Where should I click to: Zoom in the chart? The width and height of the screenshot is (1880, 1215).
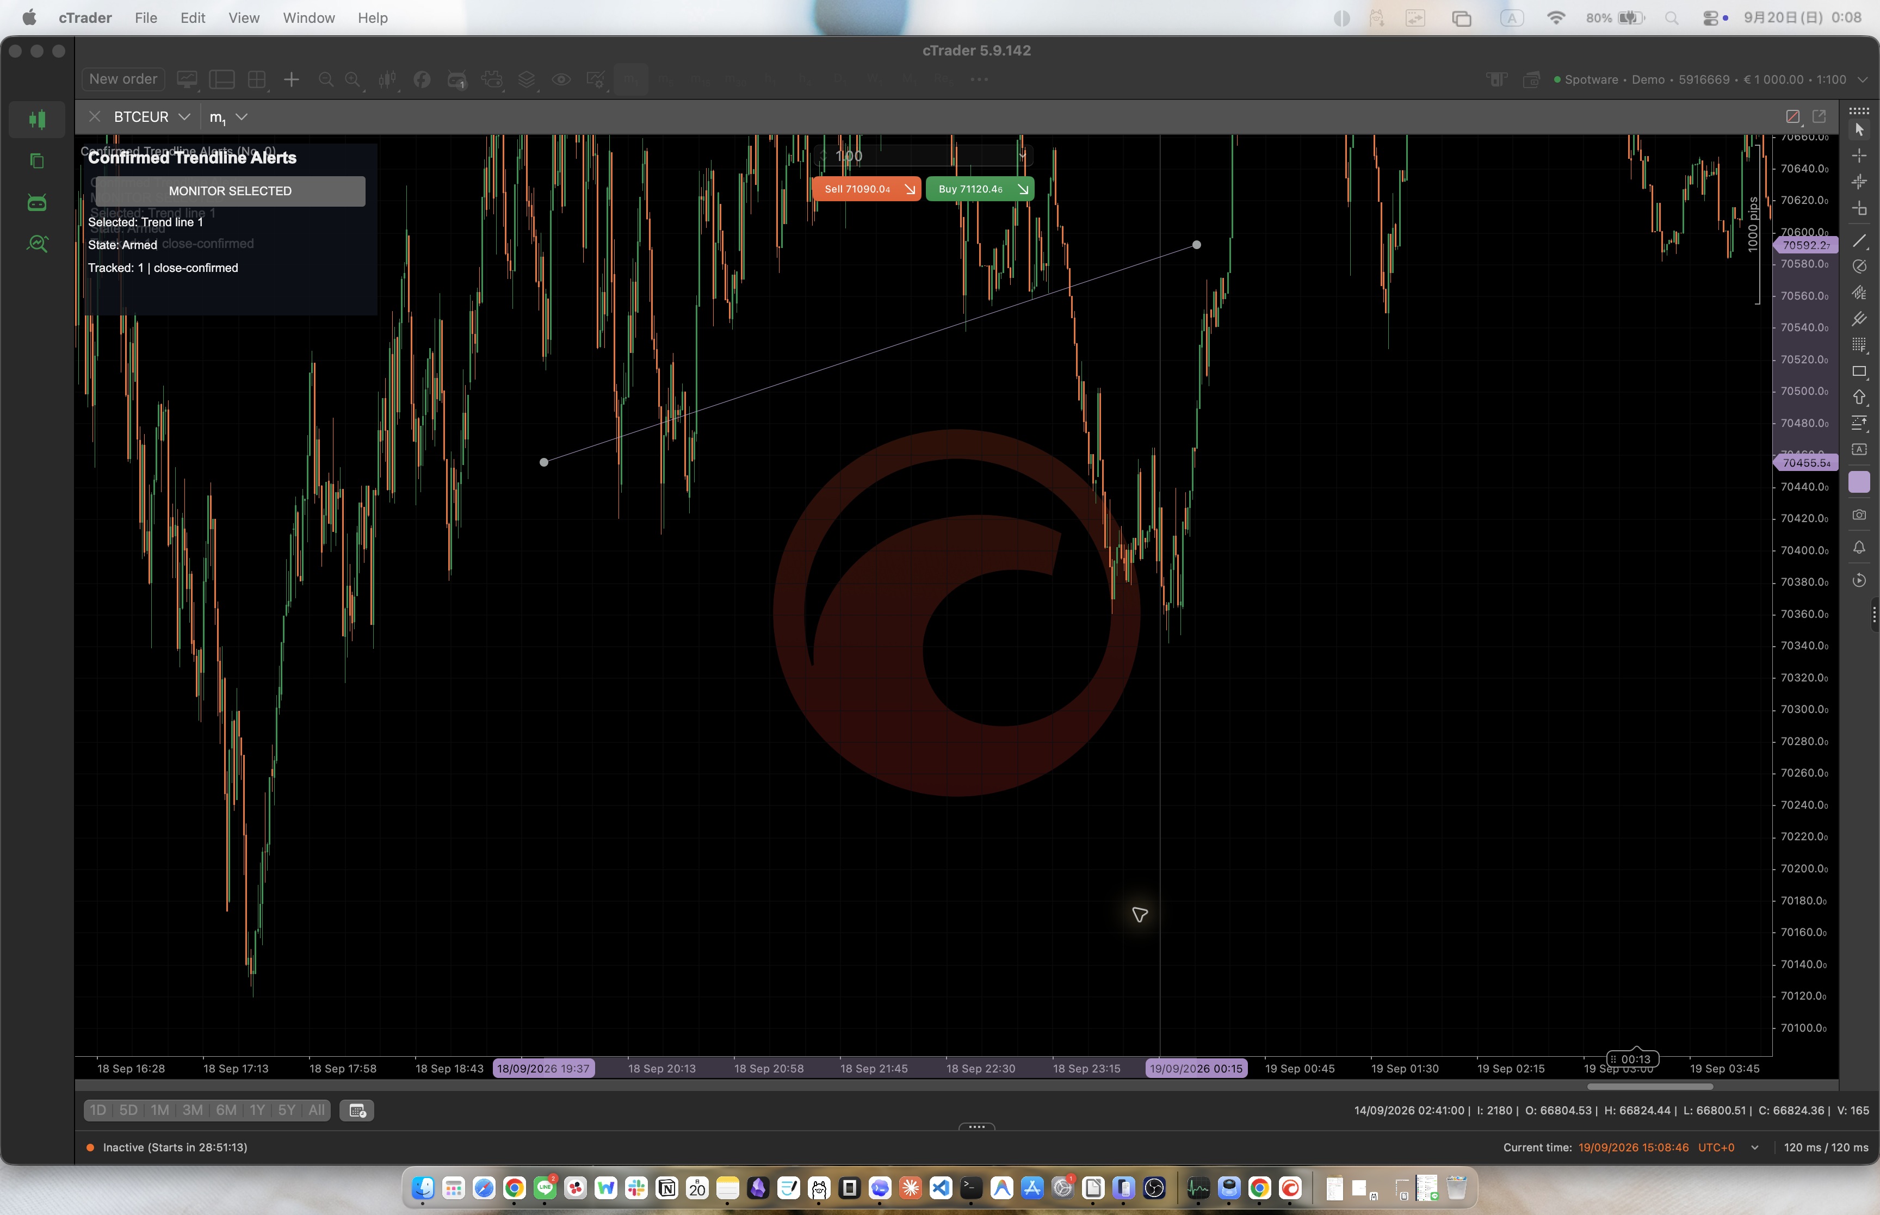352,80
